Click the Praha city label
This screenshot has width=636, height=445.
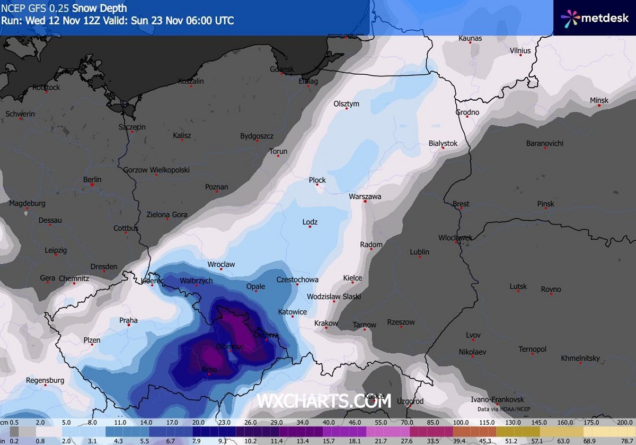pos(128,320)
